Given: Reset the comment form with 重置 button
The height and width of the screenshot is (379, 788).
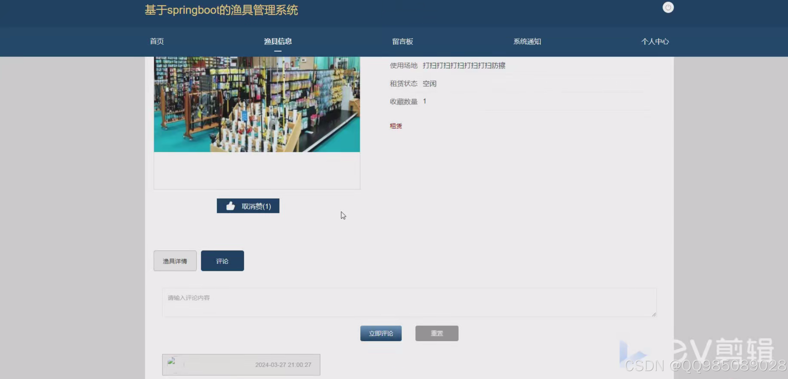Looking at the screenshot, I should click(x=437, y=333).
